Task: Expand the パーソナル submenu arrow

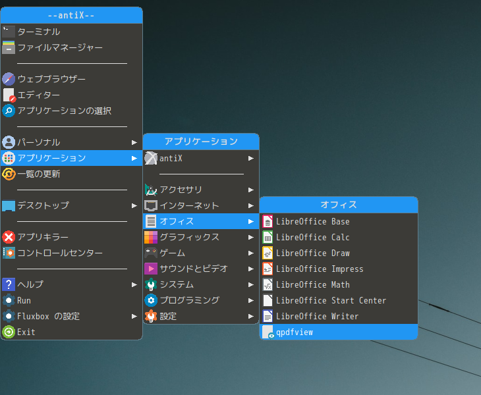Action: coord(134,142)
